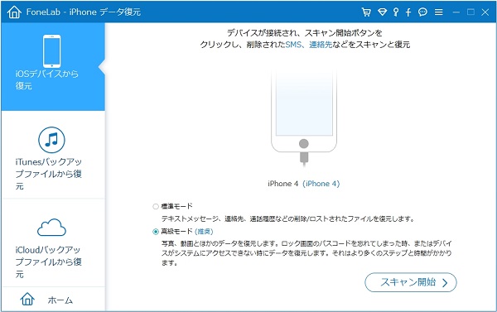Viewport: 497px width, 312px height.
Task: Click the key register icon
Action: click(396, 12)
